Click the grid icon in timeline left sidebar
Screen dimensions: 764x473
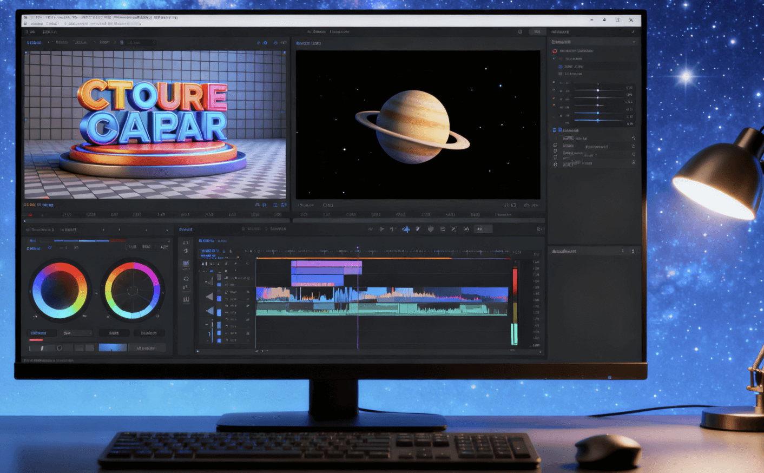tap(186, 264)
